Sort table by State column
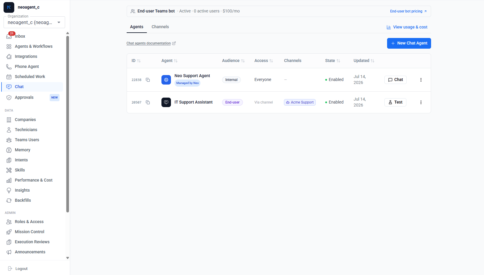 333,61
